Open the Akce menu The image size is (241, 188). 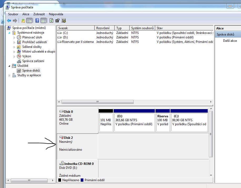[x=26, y=14]
